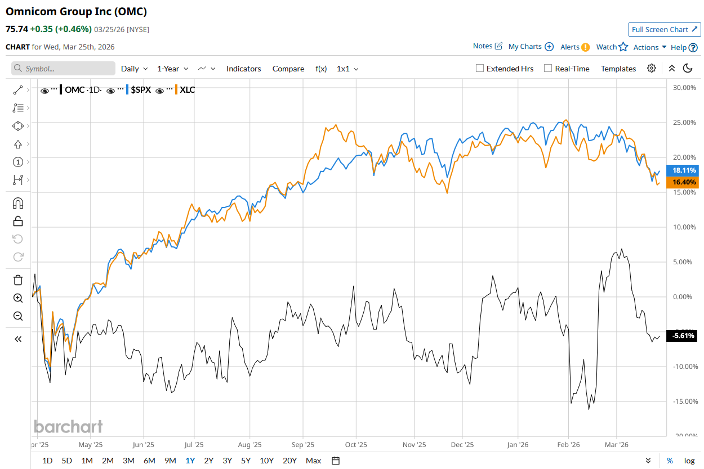The image size is (704, 469).
Task: Choose the shapes drawing tool
Action: point(17,125)
